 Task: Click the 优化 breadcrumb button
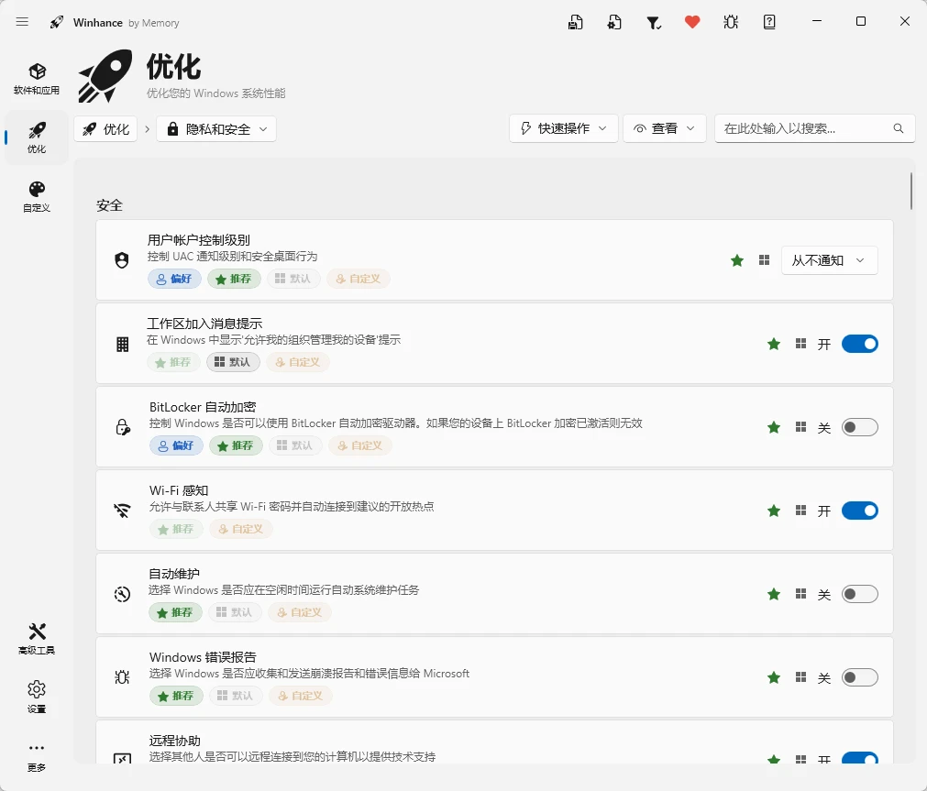(105, 129)
